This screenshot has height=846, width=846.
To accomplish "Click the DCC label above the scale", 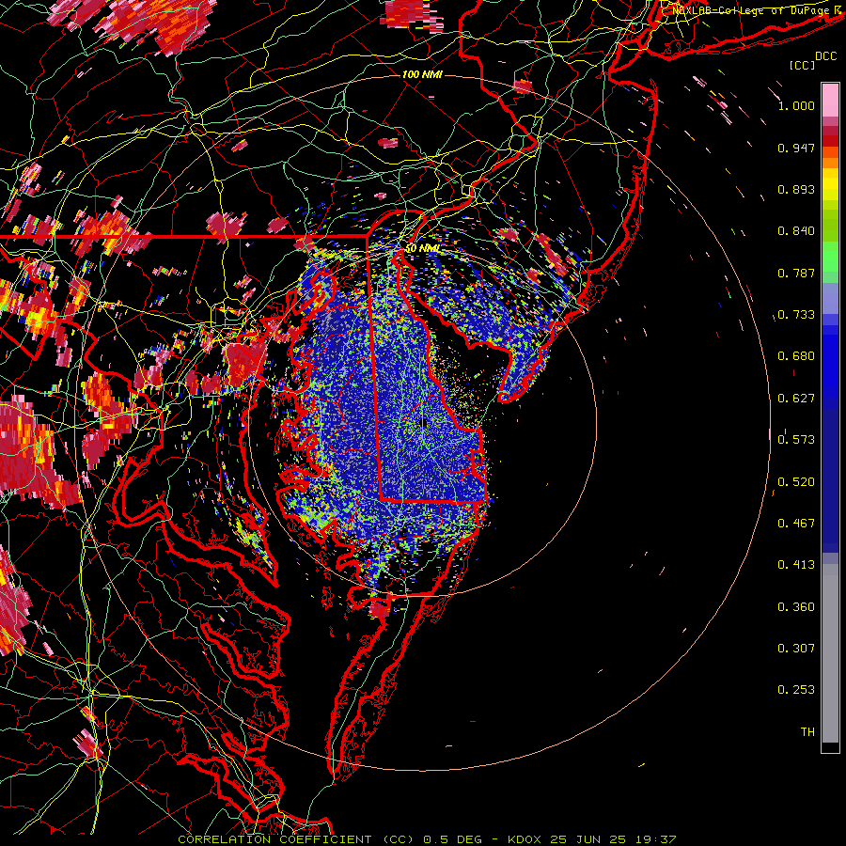I will coord(825,56).
